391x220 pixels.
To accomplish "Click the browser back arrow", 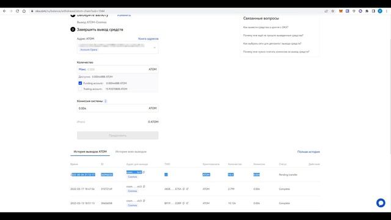I will [4, 11].
